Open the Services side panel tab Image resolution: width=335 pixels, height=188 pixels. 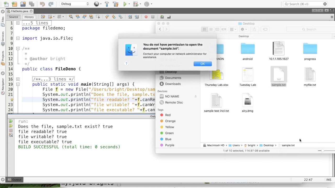point(3,38)
